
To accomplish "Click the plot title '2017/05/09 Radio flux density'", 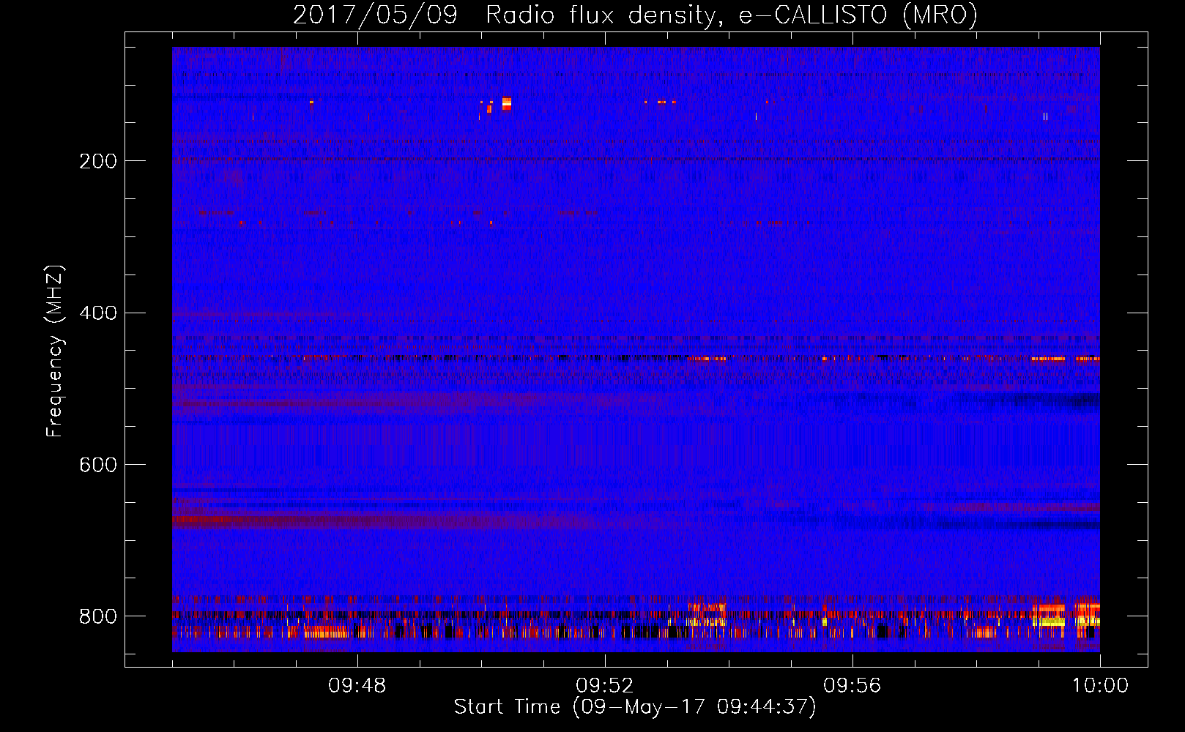I will [635, 15].
